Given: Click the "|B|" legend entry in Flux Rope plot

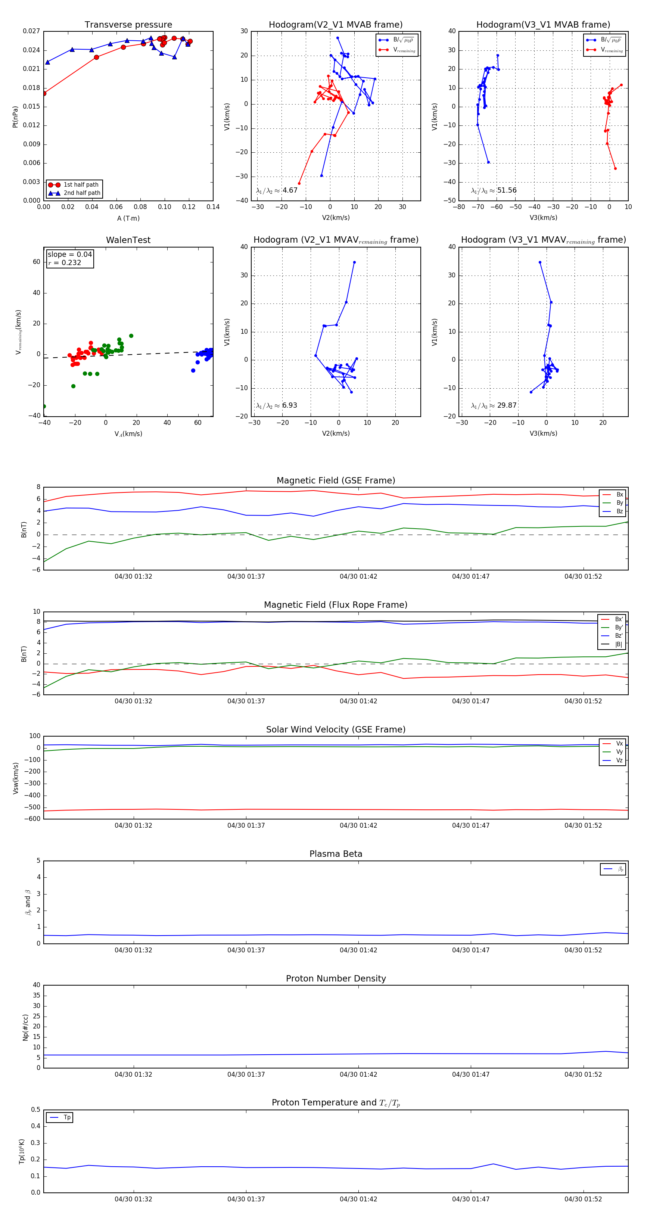Looking at the screenshot, I should coord(612,645).
